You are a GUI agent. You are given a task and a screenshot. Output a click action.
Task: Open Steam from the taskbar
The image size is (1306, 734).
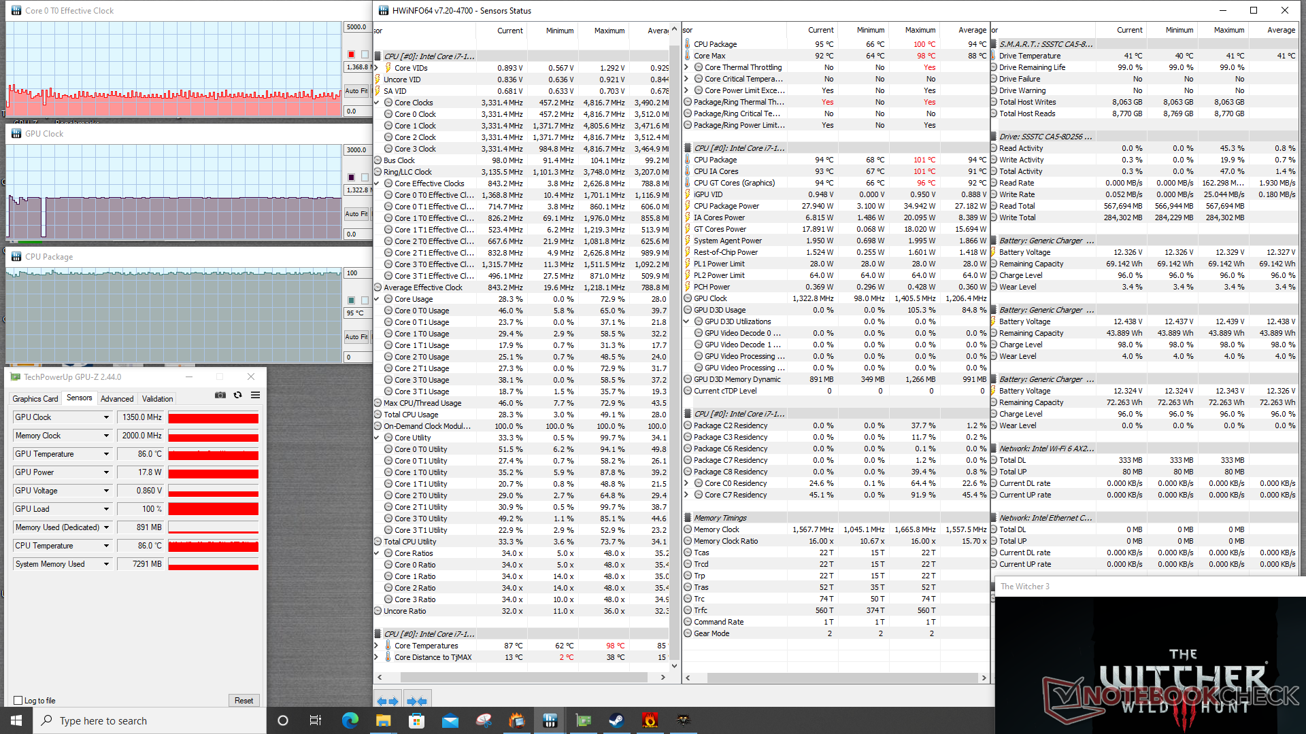pyautogui.click(x=616, y=720)
